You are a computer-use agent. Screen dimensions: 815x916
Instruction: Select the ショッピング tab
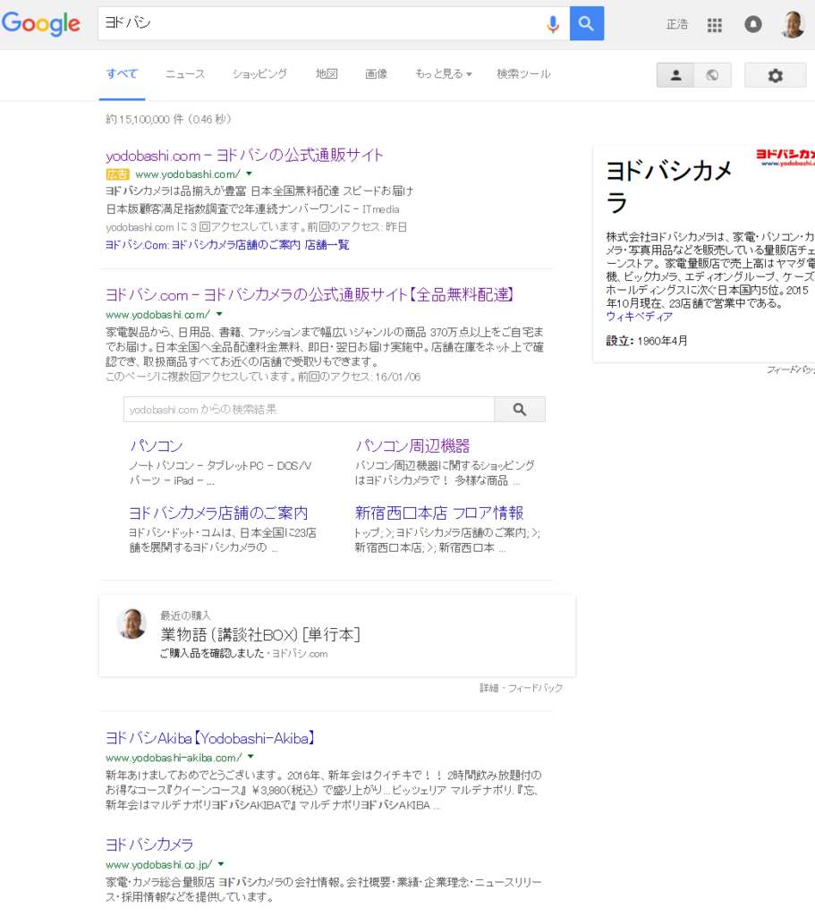(259, 73)
